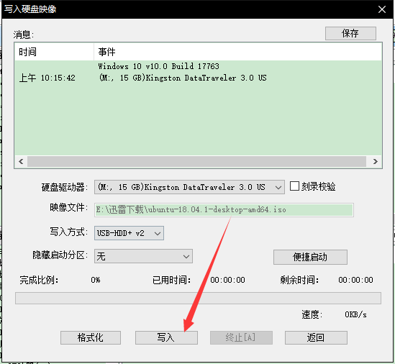Enable the 刻录校验 checkbox

(294, 186)
